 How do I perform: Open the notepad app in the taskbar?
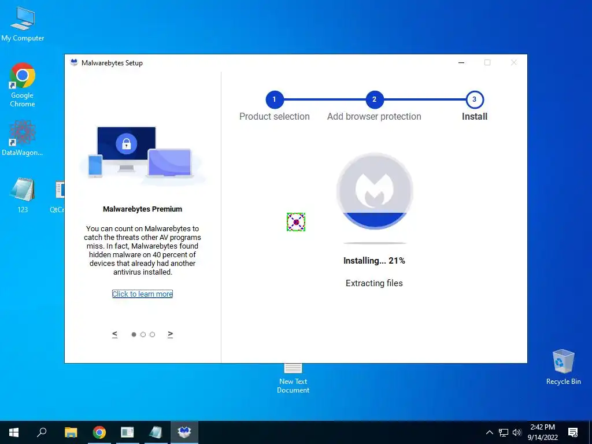(156, 432)
